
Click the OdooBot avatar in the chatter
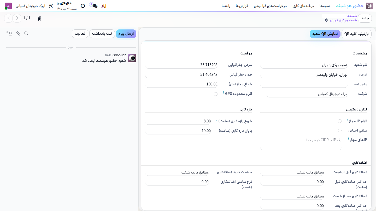[x=132, y=58]
